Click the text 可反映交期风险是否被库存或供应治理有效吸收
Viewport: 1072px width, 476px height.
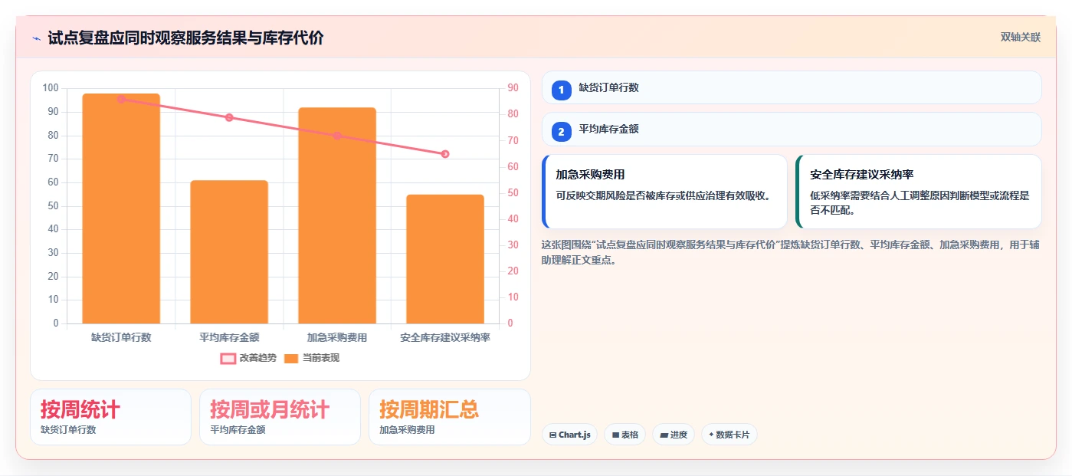click(664, 195)
